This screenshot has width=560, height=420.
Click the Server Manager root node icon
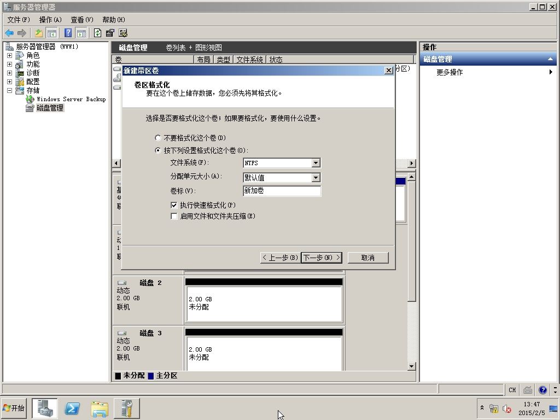(x=10, y=46)
